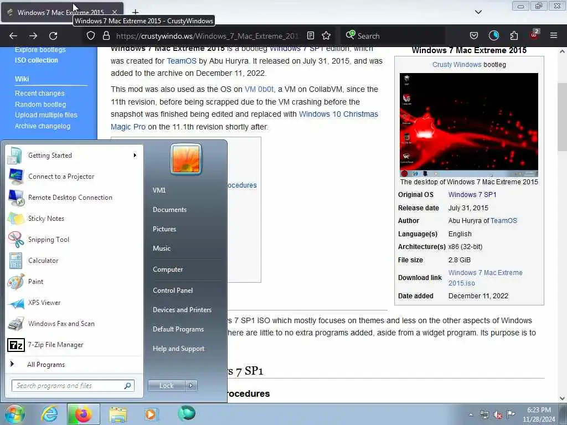Close the Windows 7 Mac Extreme tab
The height and width of the screenshot is (425, 567).
(x=115, y=12)
